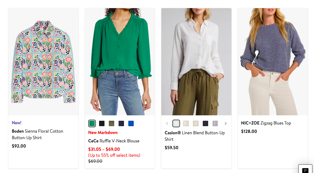Show previous Caslon shirt color options

[167, 123]
